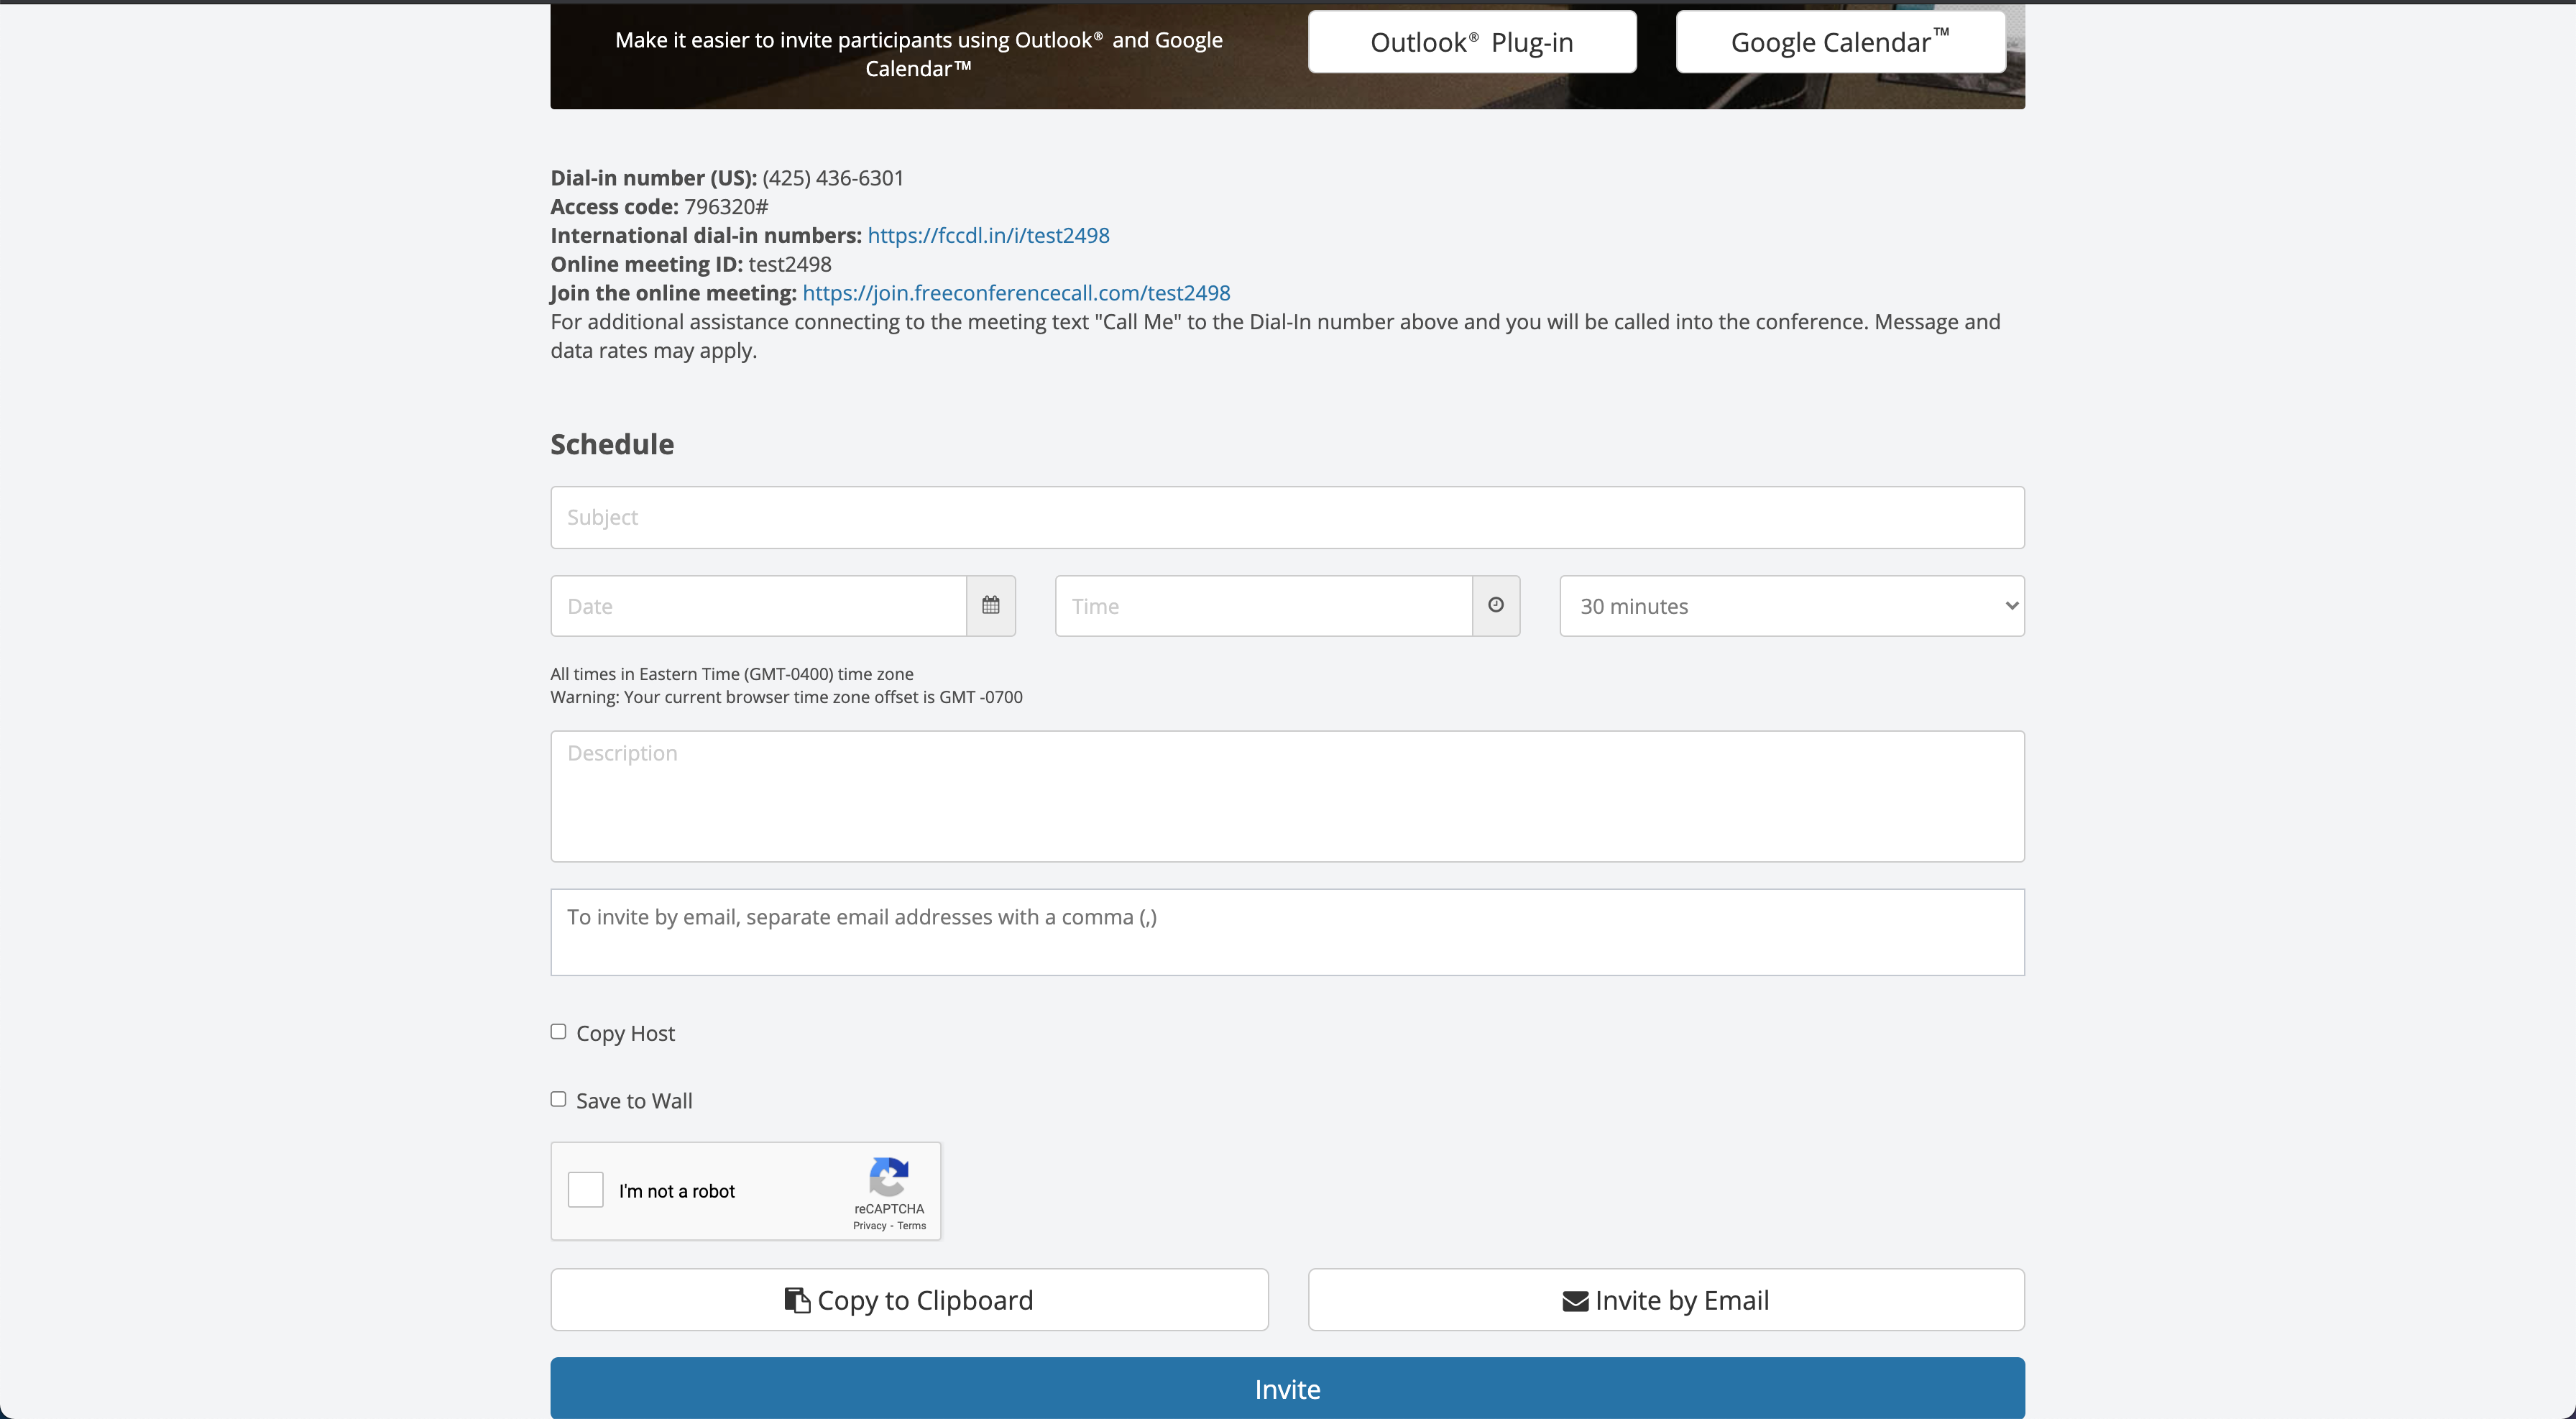Viewport: 2576px width, 1419px height.
Task: Focus the Time input field
Action: [x=1263, y=605]
